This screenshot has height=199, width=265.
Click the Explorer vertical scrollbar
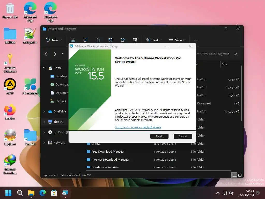click(242, 93)
